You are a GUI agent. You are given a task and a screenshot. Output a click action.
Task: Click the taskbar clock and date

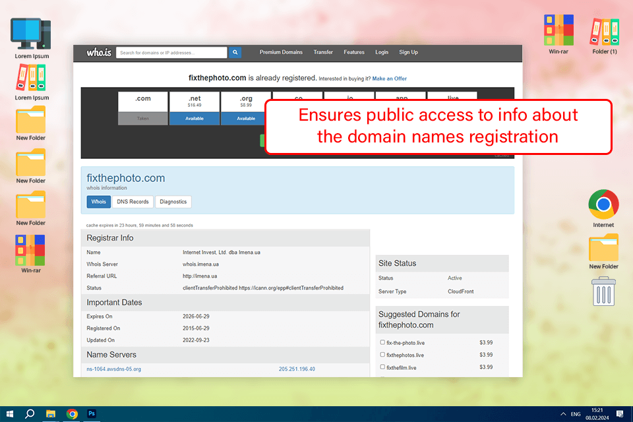(x=597, y=414)
